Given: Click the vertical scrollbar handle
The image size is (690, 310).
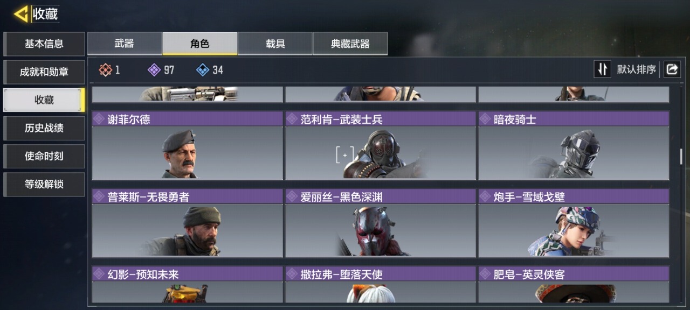Looking at the screenshot, I should [681, 157].
